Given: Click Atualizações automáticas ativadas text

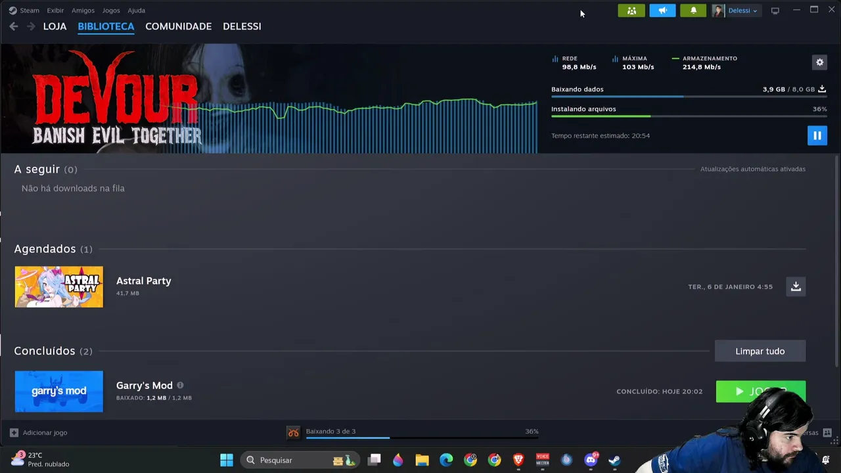Looking at the screenshot, I should pyautogui.click(x=753, y=169).
